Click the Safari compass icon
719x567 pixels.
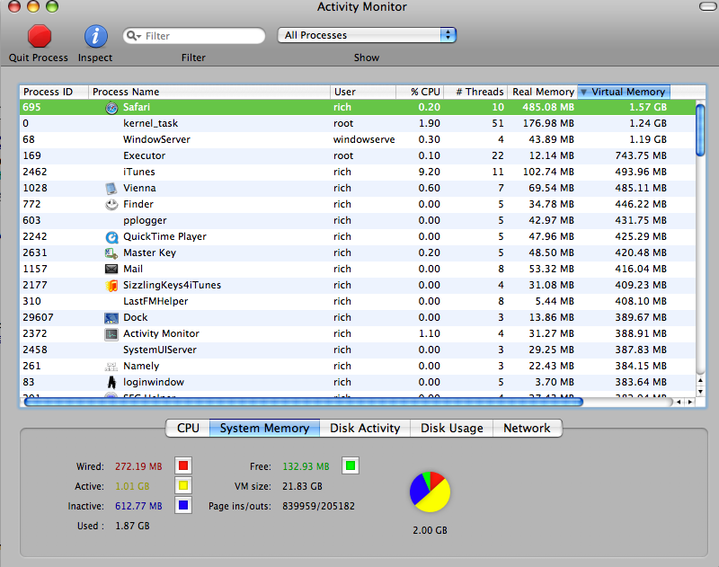point(111,107)
